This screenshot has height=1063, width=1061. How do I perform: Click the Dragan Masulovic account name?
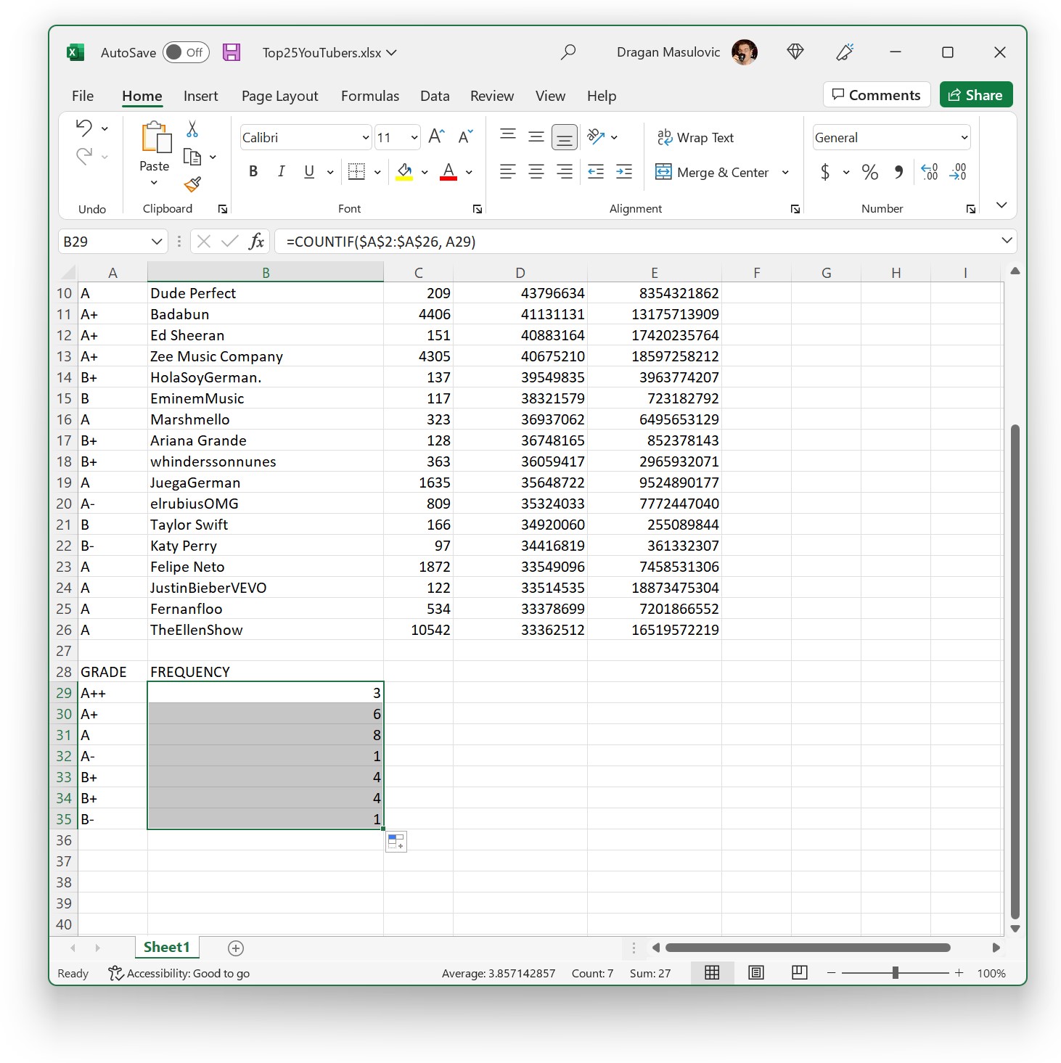668,52
